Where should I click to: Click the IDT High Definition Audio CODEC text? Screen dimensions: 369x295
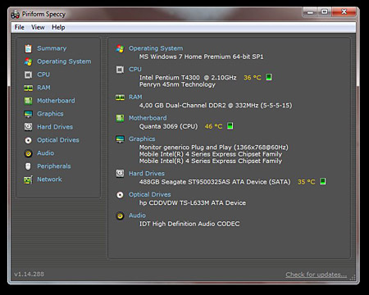point(189,224)
